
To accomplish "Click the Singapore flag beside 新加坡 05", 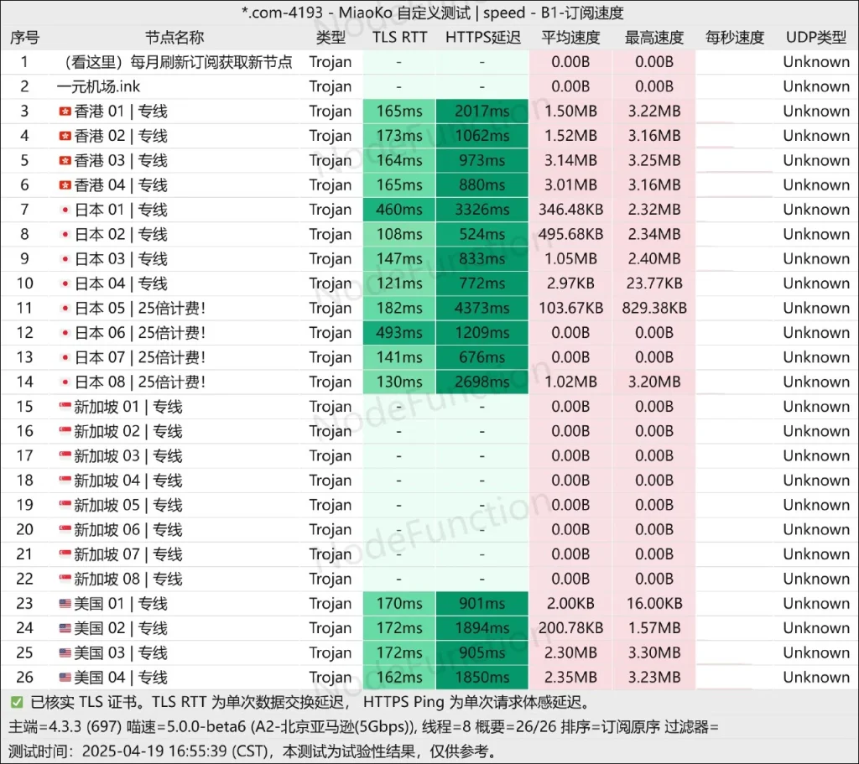I will (x=65, y=505).
